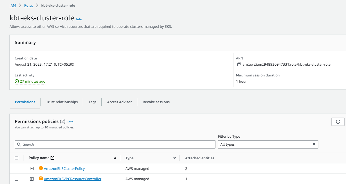Screen dimensions: 346x184
Task: Click the green check icon under Last activity
Action: click(x=17, y=81)
